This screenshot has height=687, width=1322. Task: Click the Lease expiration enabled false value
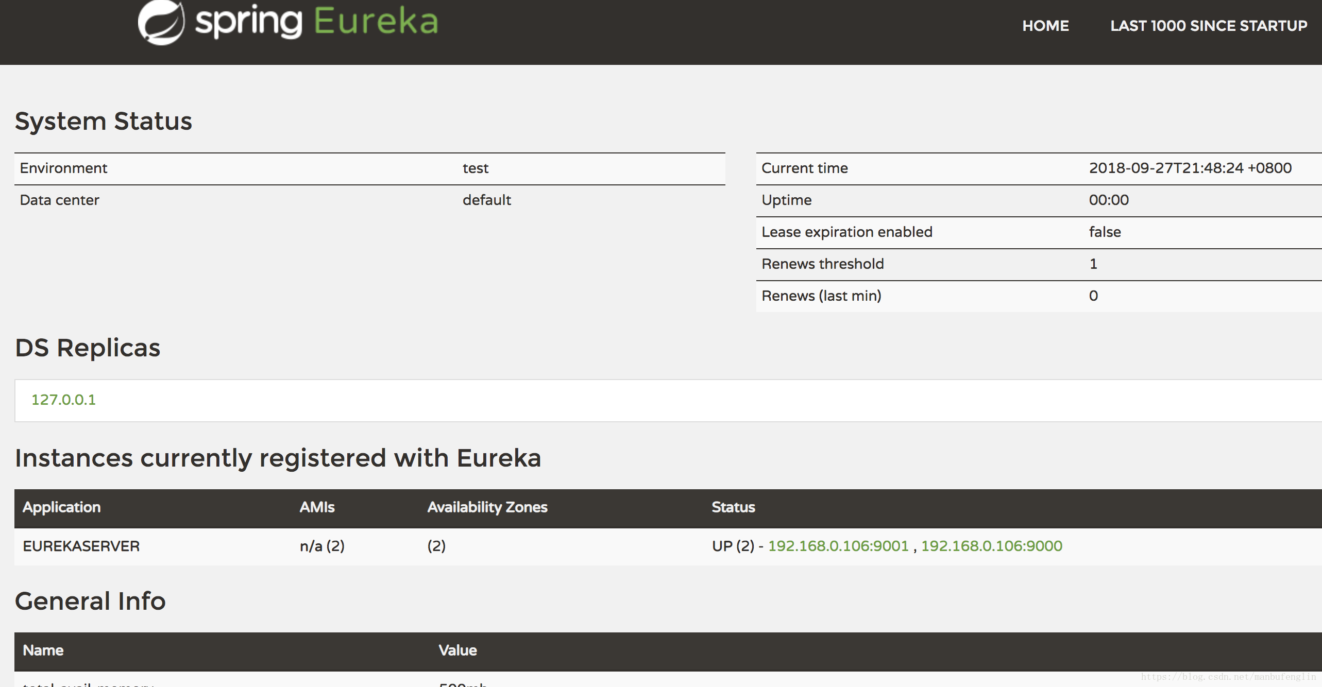coord(1105,232)
